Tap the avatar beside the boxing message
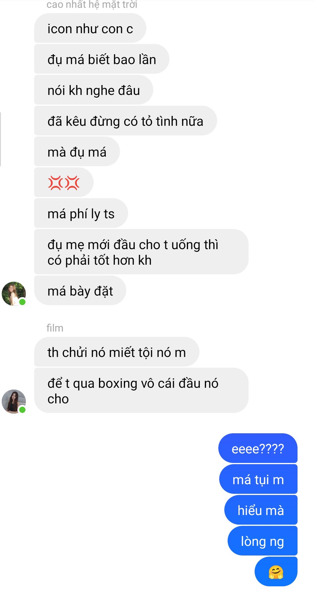314x595 pixels. [x=14, y=401]
